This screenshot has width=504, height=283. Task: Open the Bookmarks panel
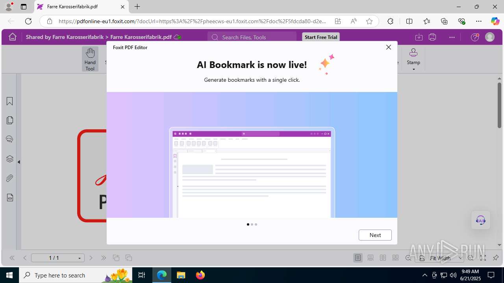(x=10, y=101)
